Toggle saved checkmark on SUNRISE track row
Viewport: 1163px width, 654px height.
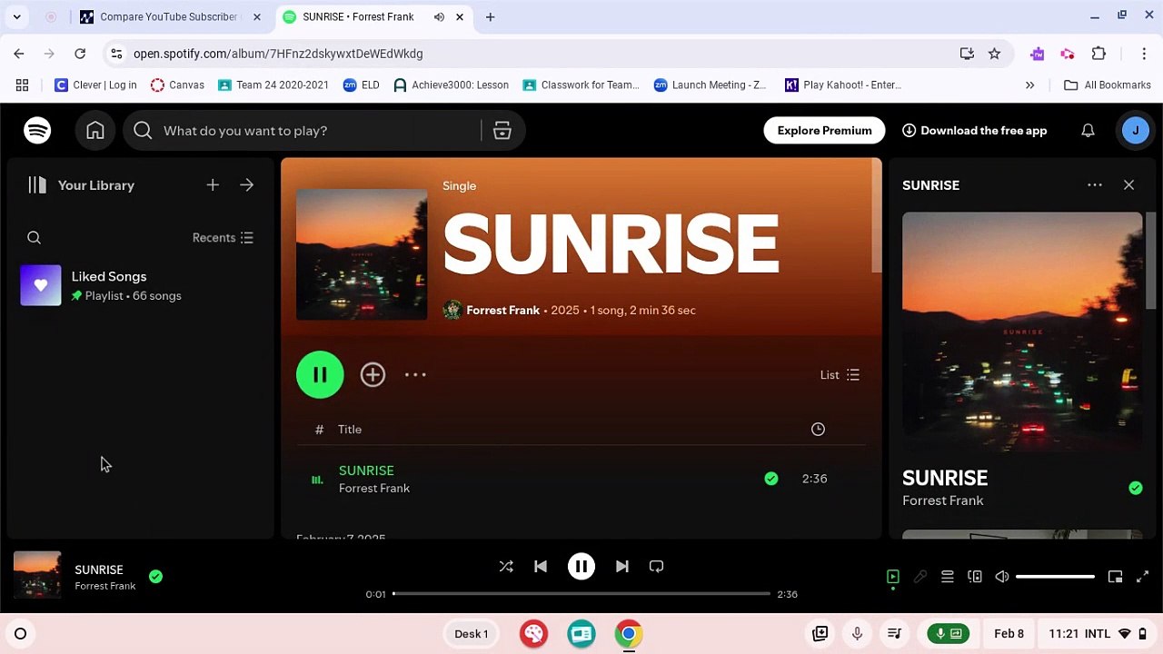771,479
